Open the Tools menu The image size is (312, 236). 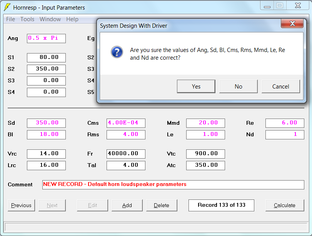pos(27,19)
